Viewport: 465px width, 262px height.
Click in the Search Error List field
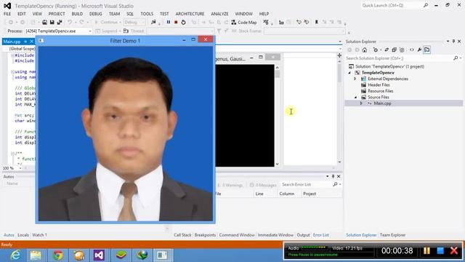point(306,184)
